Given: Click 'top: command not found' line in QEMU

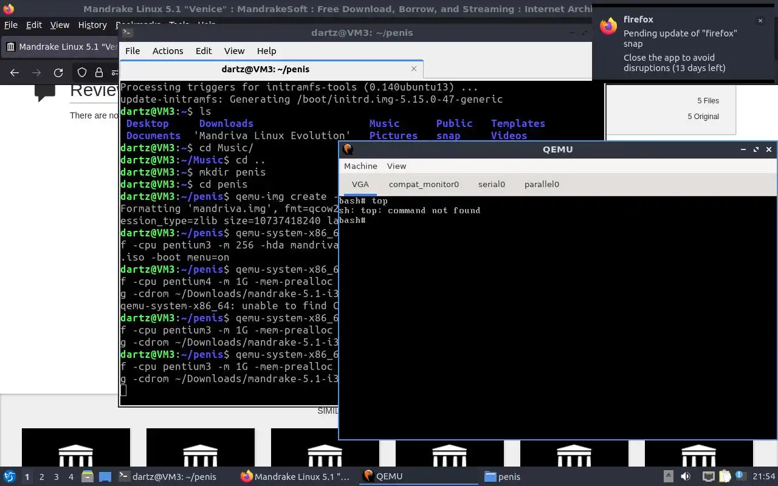Looking at the screenshot, I should click(410, 210).
